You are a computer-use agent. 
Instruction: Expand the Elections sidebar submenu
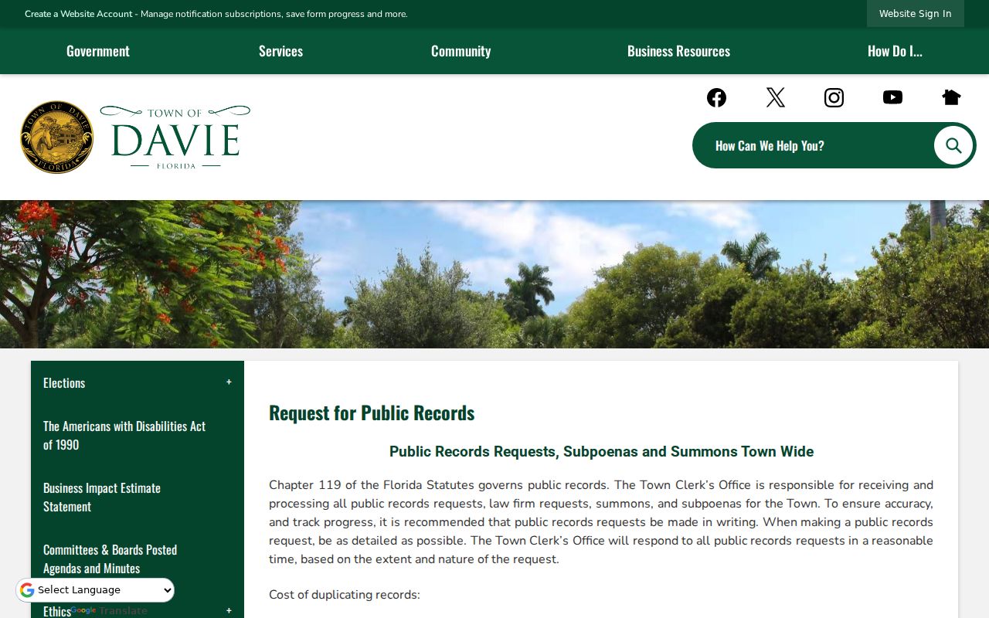pos(229,382)
